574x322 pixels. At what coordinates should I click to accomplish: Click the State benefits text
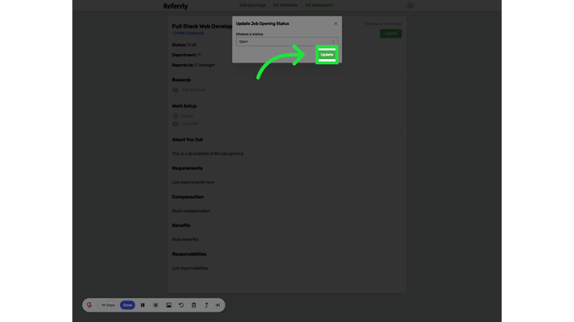pos(185,239)
